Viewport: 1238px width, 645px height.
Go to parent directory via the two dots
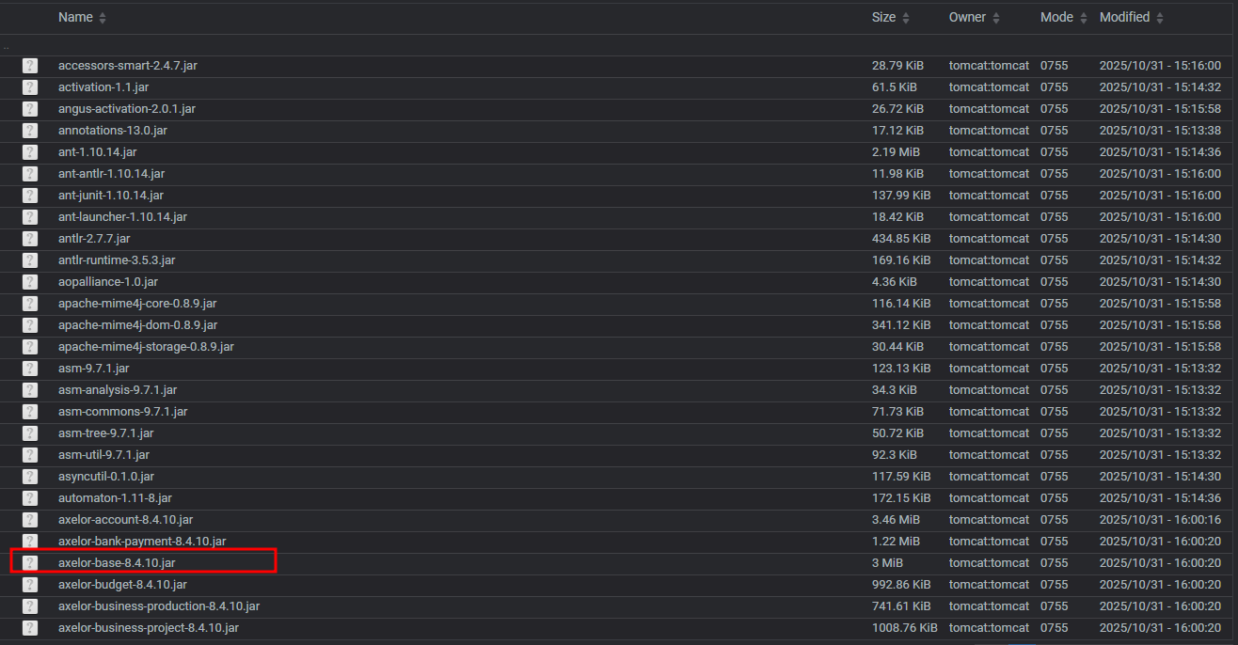7,45
